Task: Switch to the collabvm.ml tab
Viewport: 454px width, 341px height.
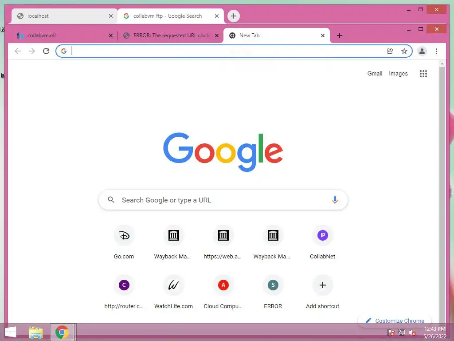Action: 62,36
